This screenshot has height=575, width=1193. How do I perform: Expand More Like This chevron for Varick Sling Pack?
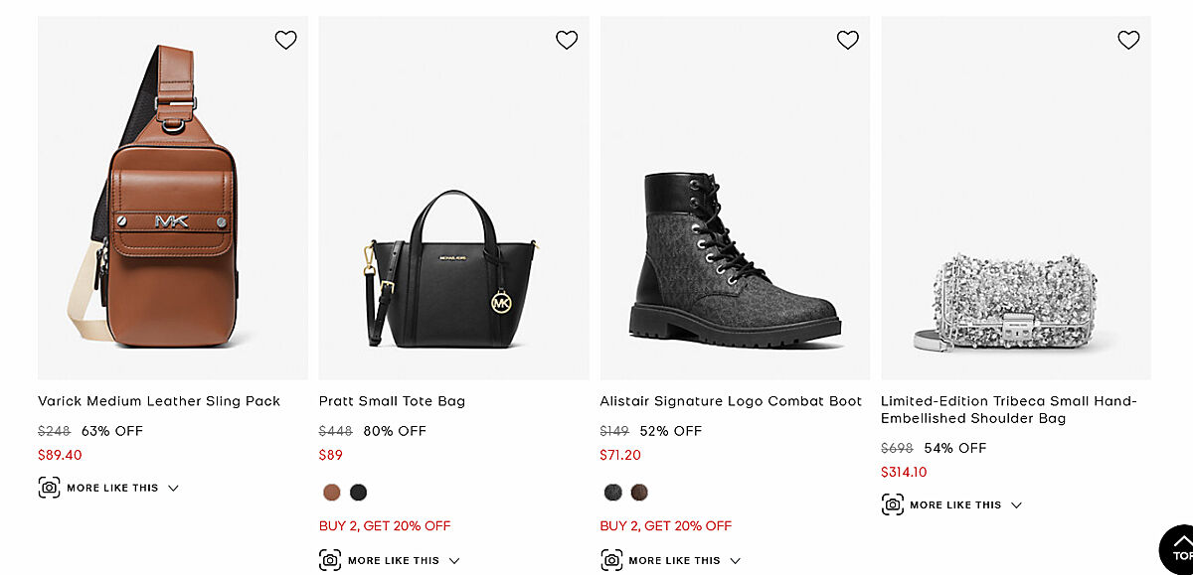point(173,489)
